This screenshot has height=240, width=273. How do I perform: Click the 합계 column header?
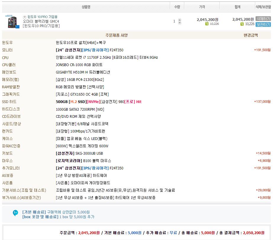click(238, 7)
